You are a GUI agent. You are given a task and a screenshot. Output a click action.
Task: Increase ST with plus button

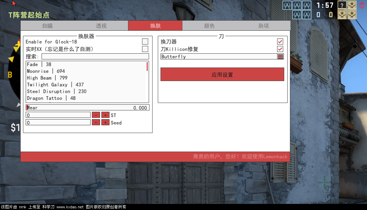[105, 115]
